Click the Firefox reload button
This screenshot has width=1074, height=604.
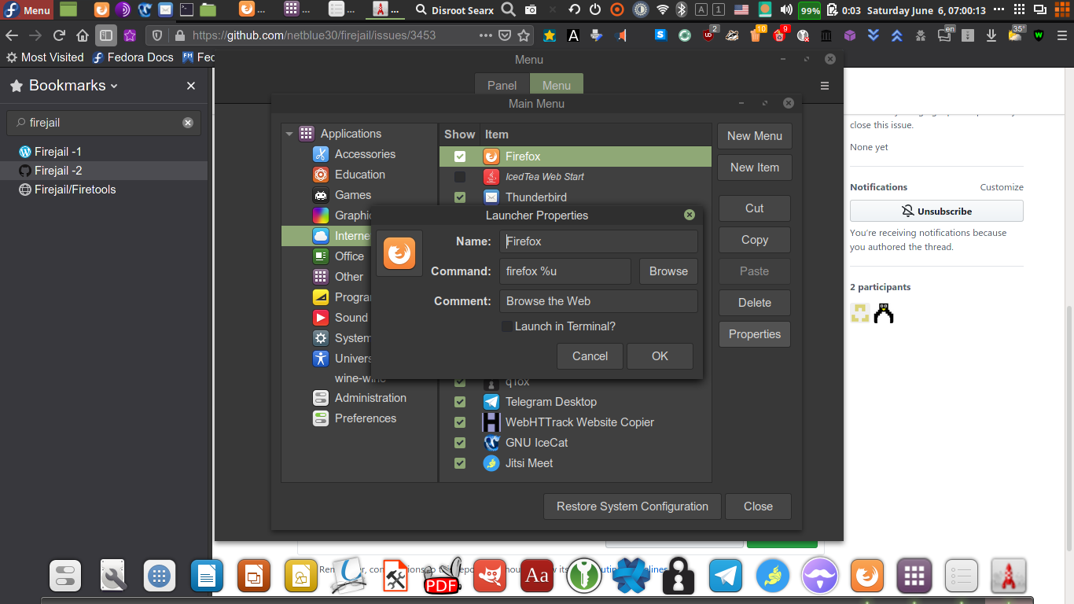(x=59, y=35)
